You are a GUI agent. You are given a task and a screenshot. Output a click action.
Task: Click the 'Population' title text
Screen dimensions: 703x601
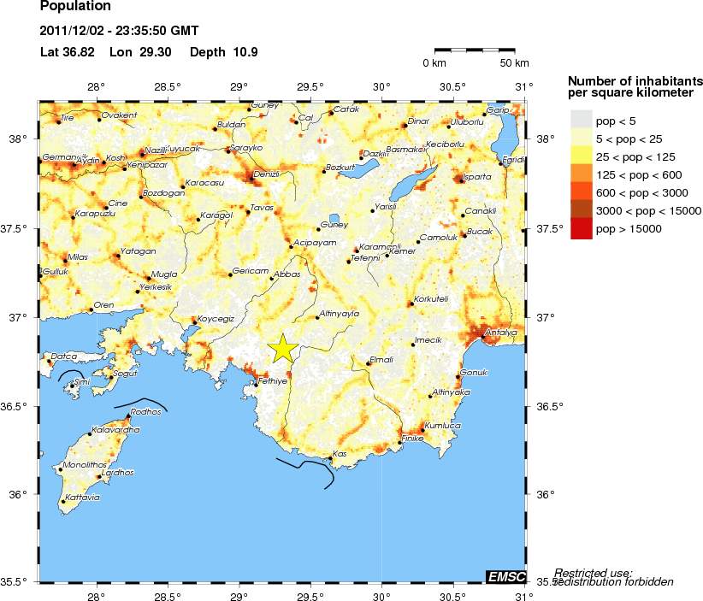click(x=74, y=8)
